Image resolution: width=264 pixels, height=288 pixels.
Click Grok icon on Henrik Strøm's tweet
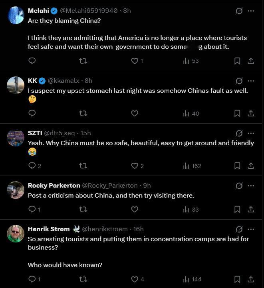click(x=239, y=229)
